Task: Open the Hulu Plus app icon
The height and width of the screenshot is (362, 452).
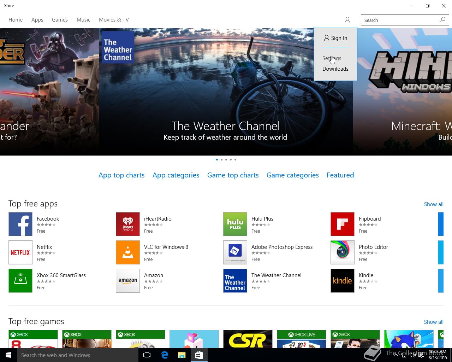Action: click(x=235, y=224)
